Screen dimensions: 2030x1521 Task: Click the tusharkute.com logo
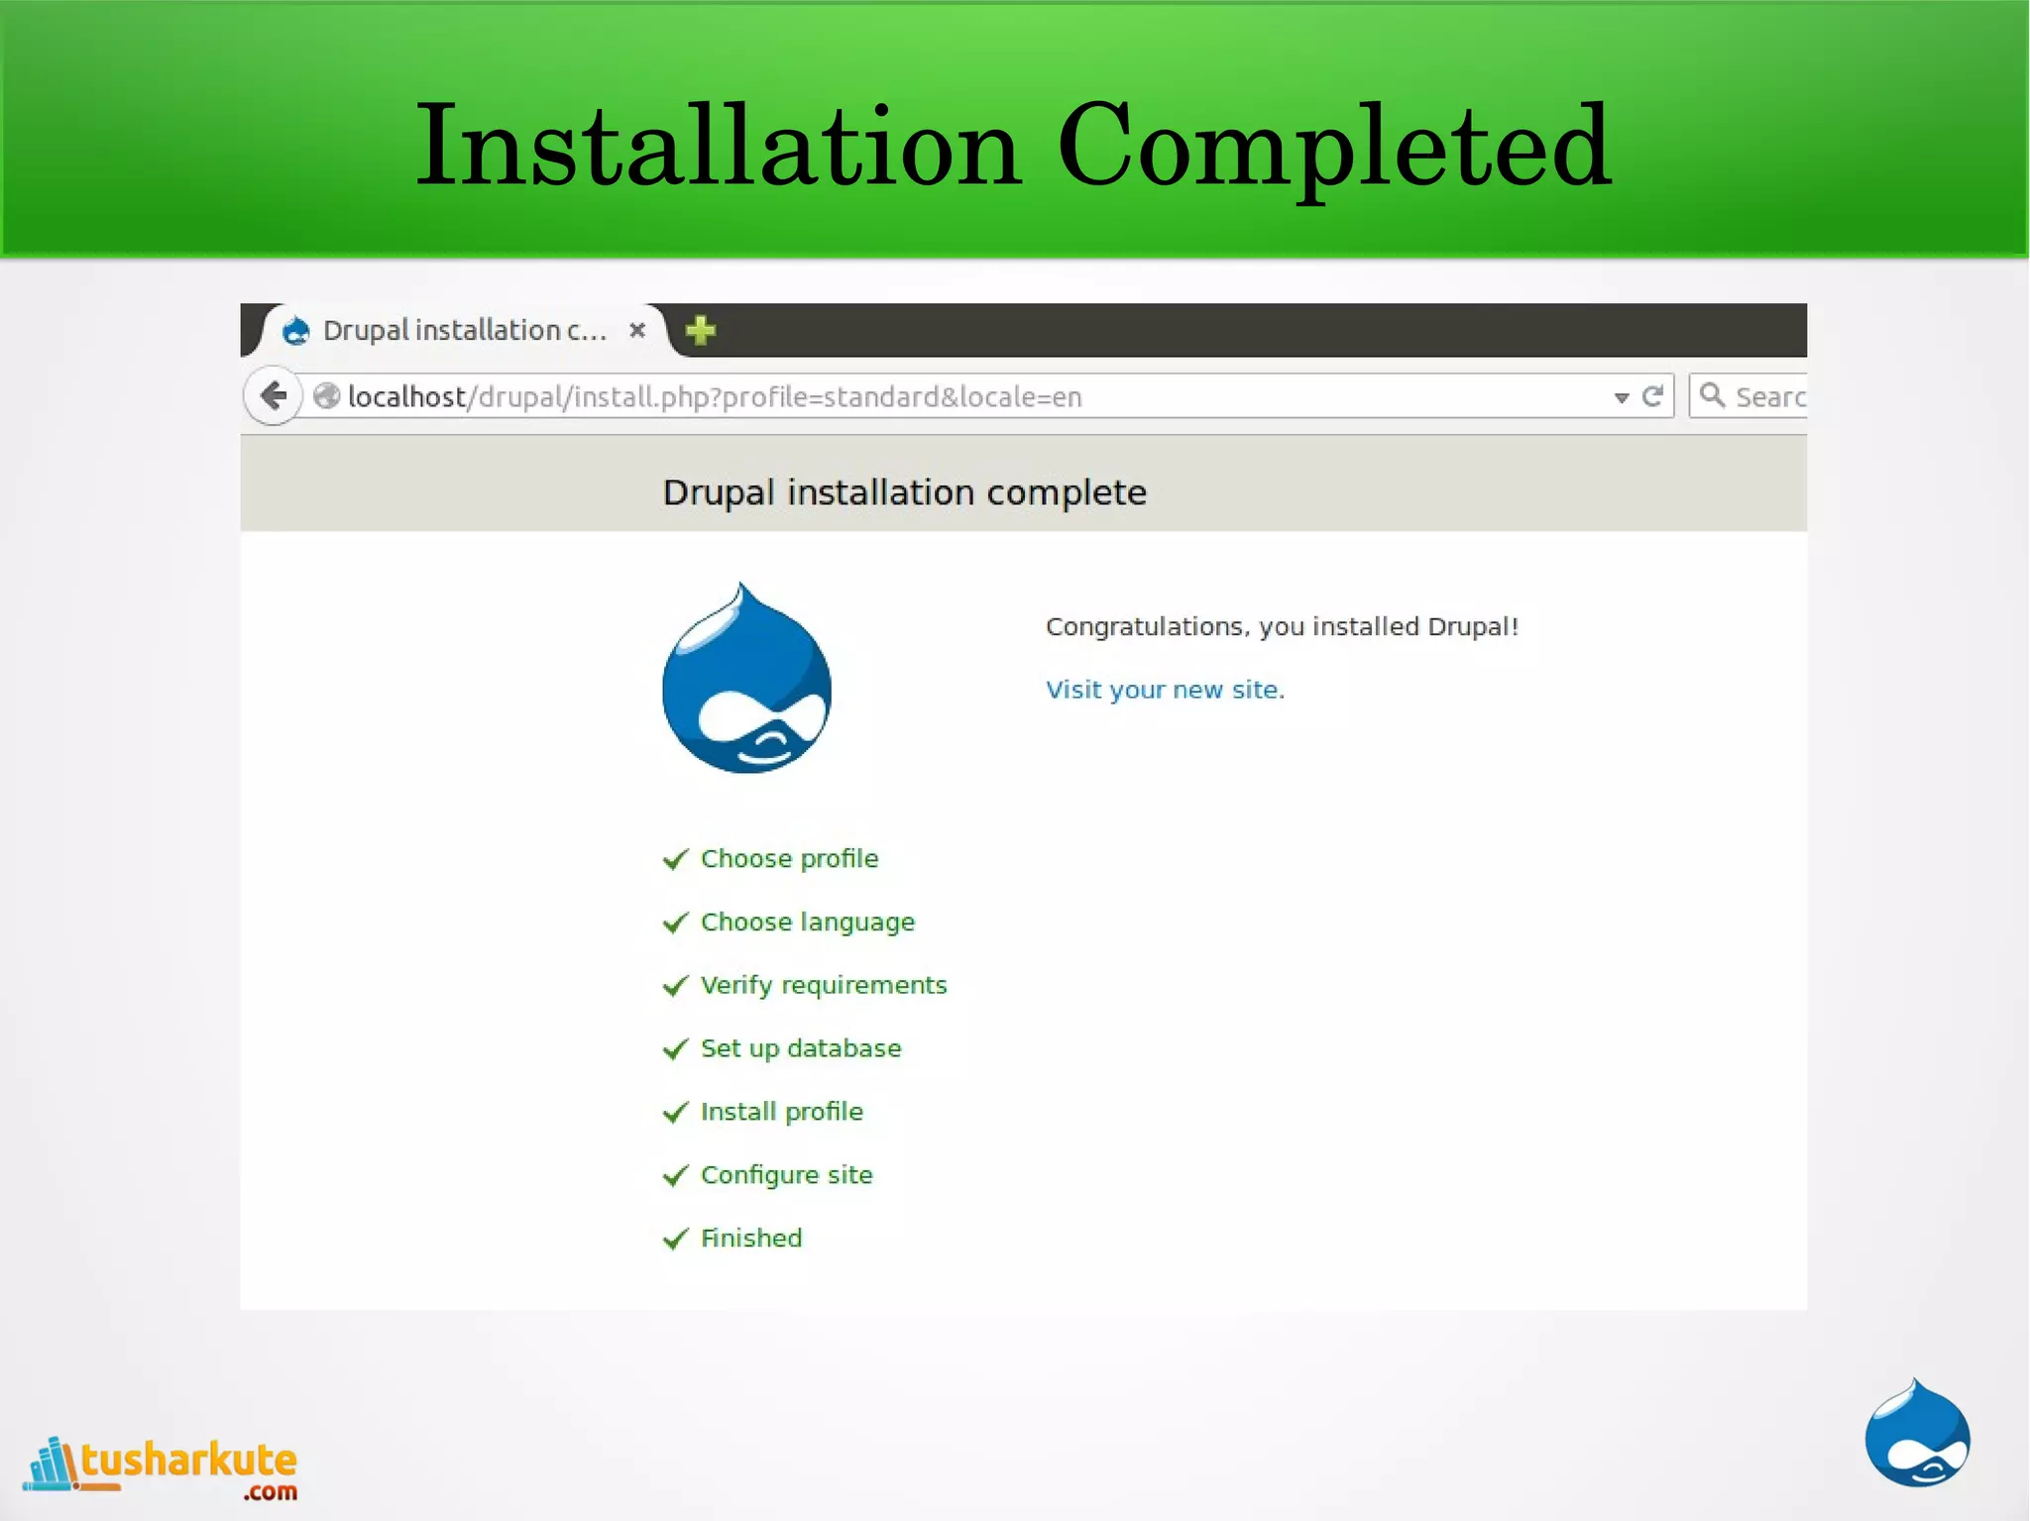pyautogui.click(x=161, y=1468)
